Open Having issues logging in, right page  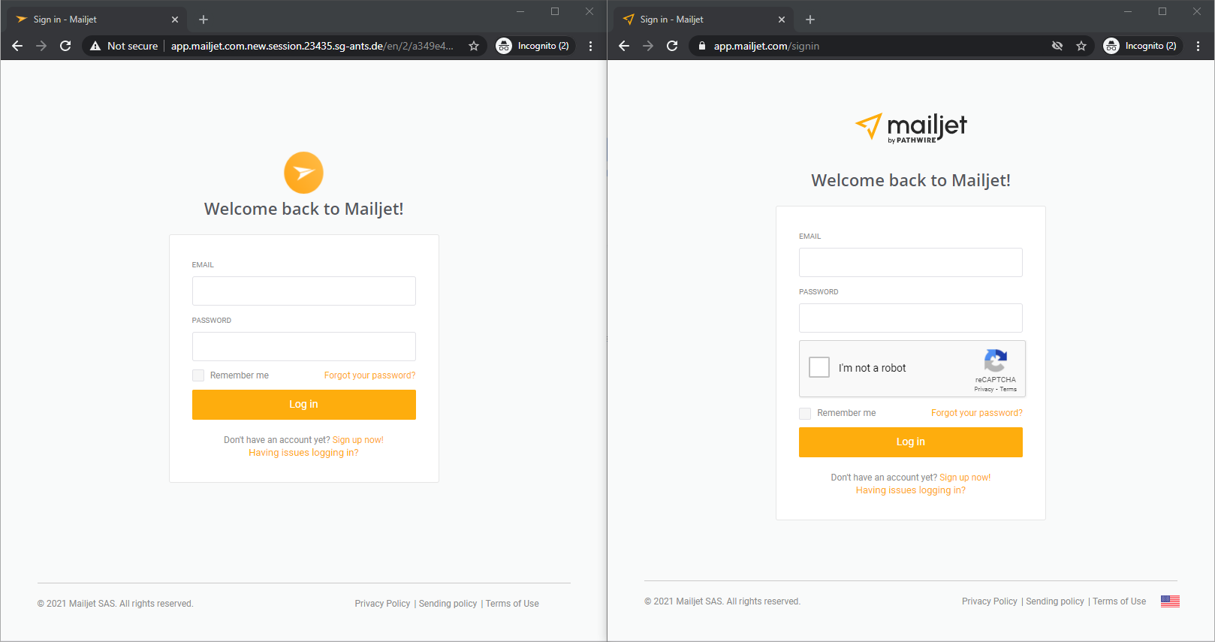[911, 490]
